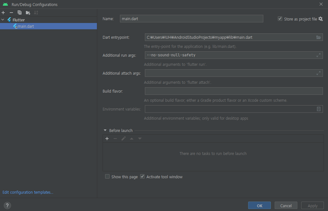328x211 pixels.
Task: Click the 'Additional arguments to flutter attach' hint
Action: tap(177, 83)
